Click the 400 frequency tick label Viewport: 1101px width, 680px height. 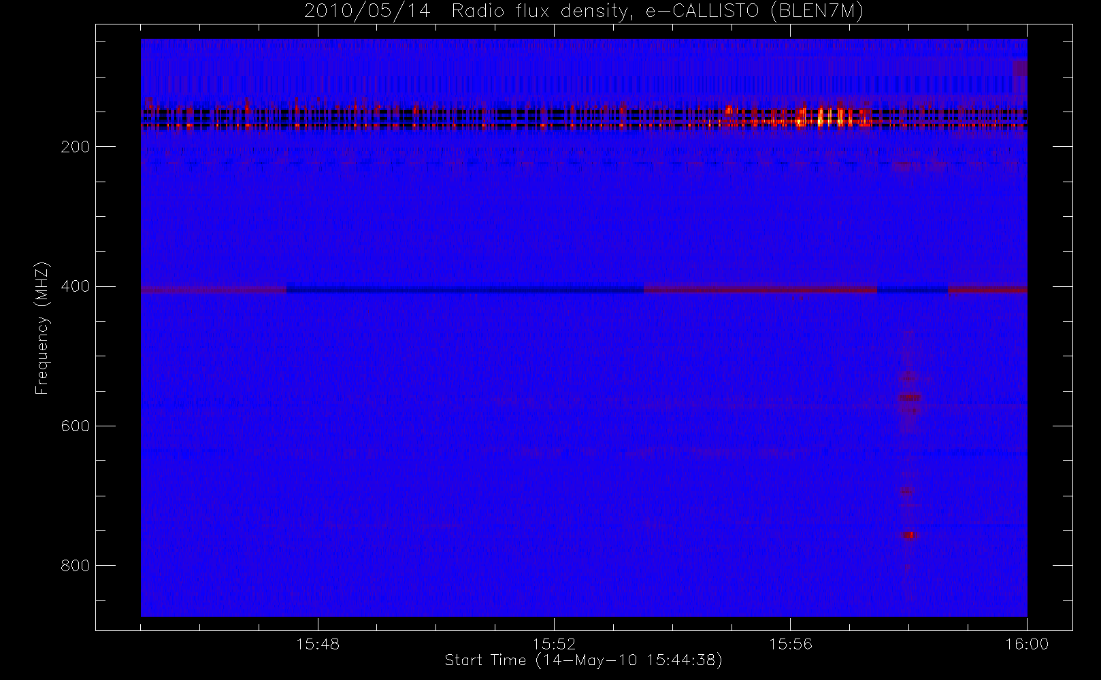click(75, 286)
